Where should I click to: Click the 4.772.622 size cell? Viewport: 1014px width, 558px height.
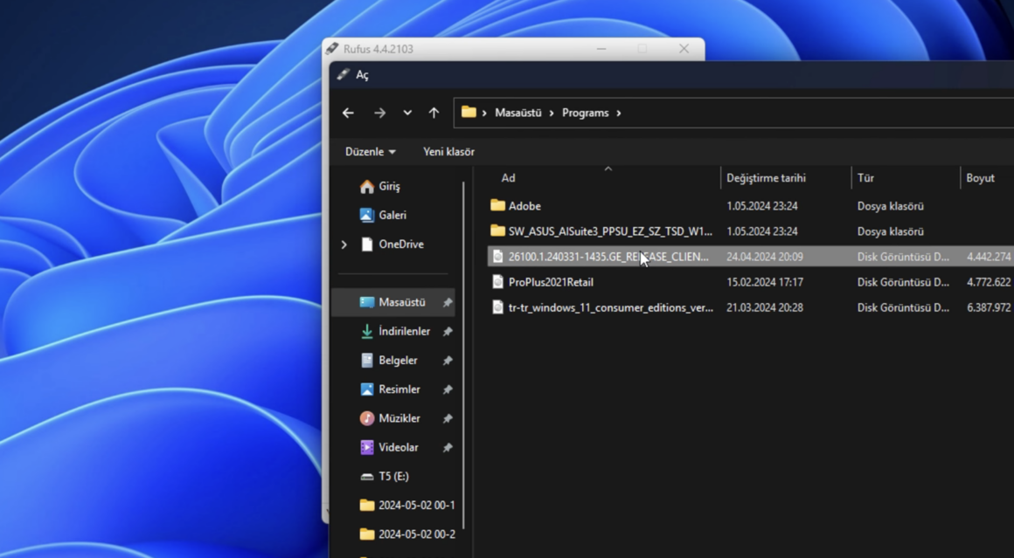[988, 282]
